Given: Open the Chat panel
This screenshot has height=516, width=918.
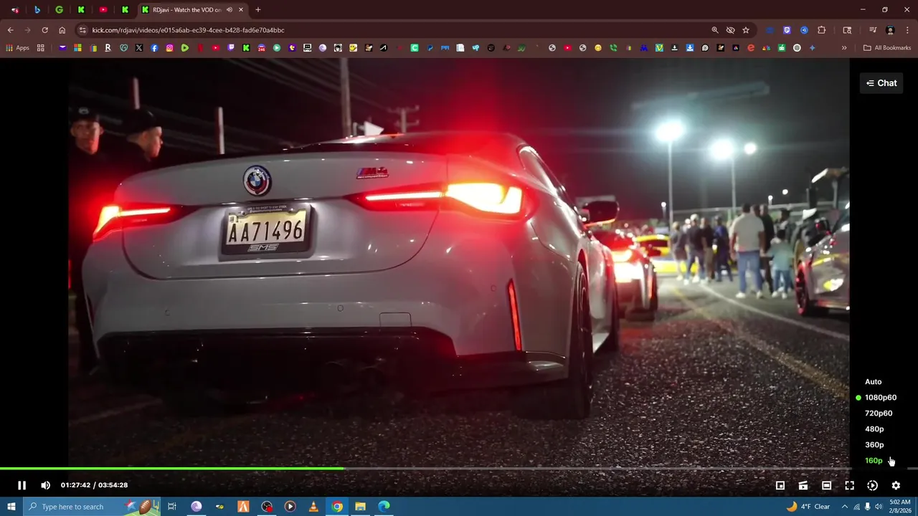Looking at the screenshot, I should 881,83.
